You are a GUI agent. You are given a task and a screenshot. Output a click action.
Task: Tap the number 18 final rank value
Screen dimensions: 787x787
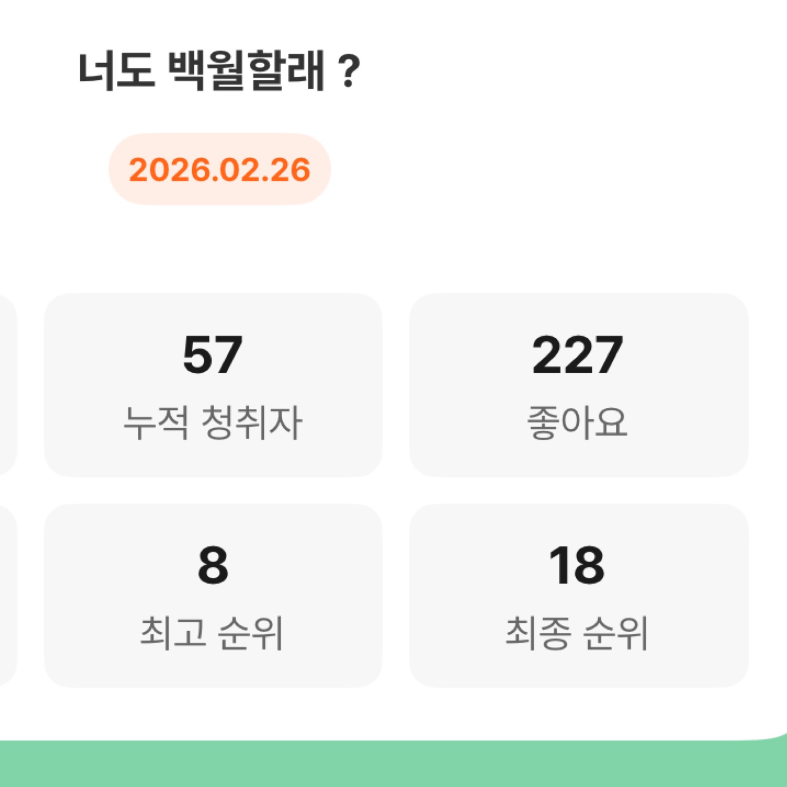point(577,566)
